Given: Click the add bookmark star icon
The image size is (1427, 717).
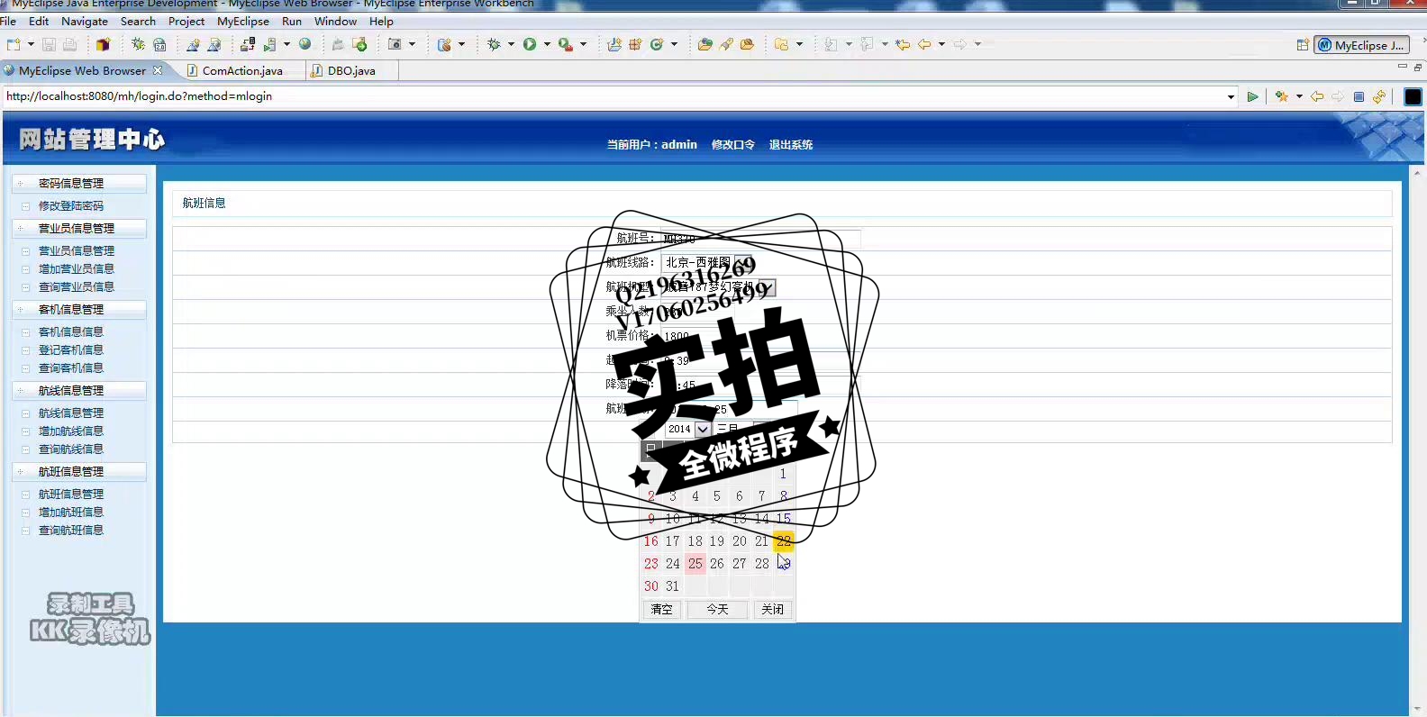Looking at the screenshot, I should 1282,96.
